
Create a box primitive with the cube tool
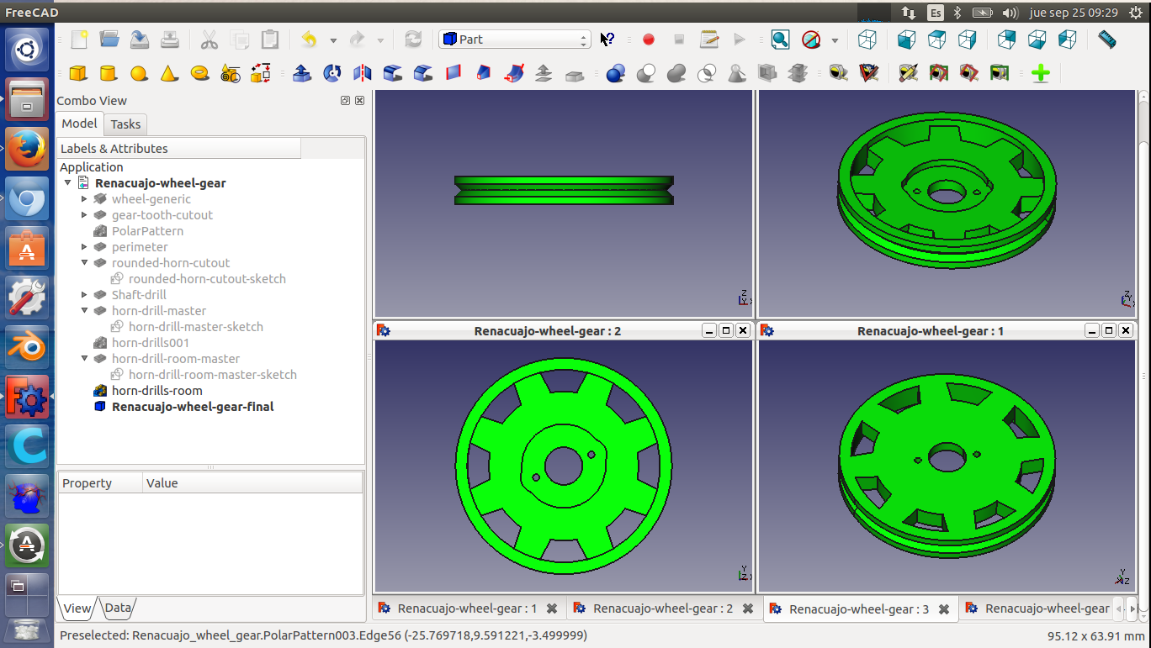click(x=78, y=74)
